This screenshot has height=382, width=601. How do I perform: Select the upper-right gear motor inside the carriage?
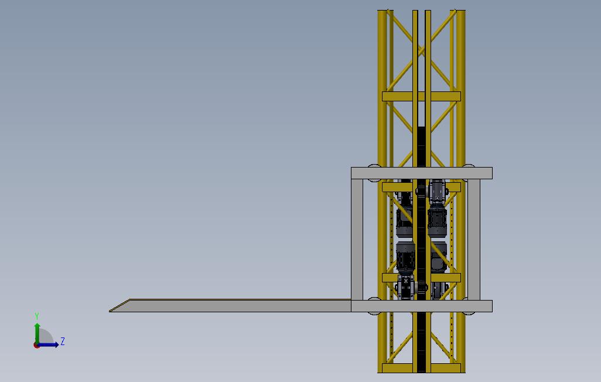[438, 207]
